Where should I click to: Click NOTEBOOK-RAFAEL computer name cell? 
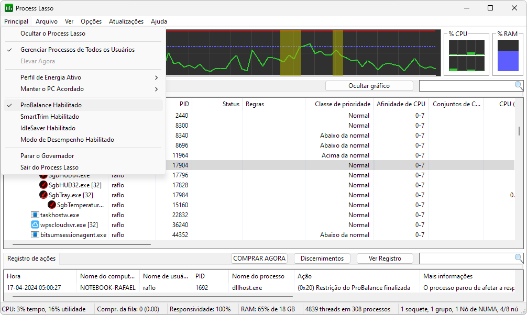click(x=107, y=288)
